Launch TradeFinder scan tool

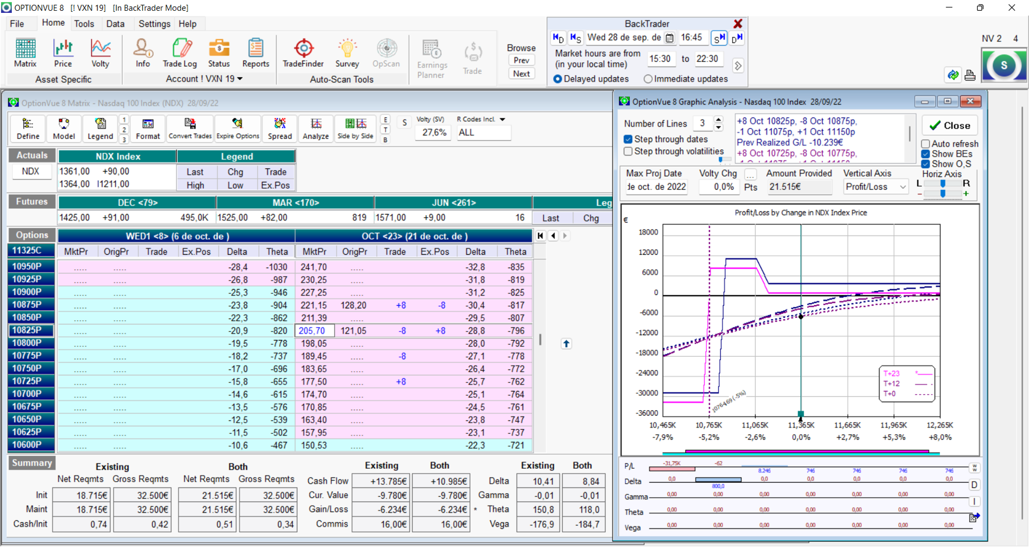(303, 53)
